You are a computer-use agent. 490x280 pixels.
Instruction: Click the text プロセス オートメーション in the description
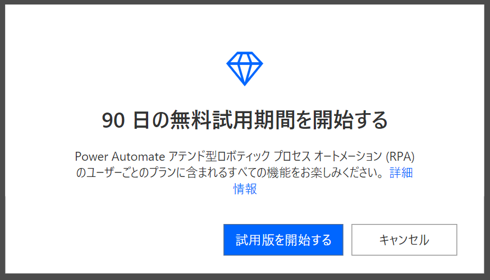point(328,156)
